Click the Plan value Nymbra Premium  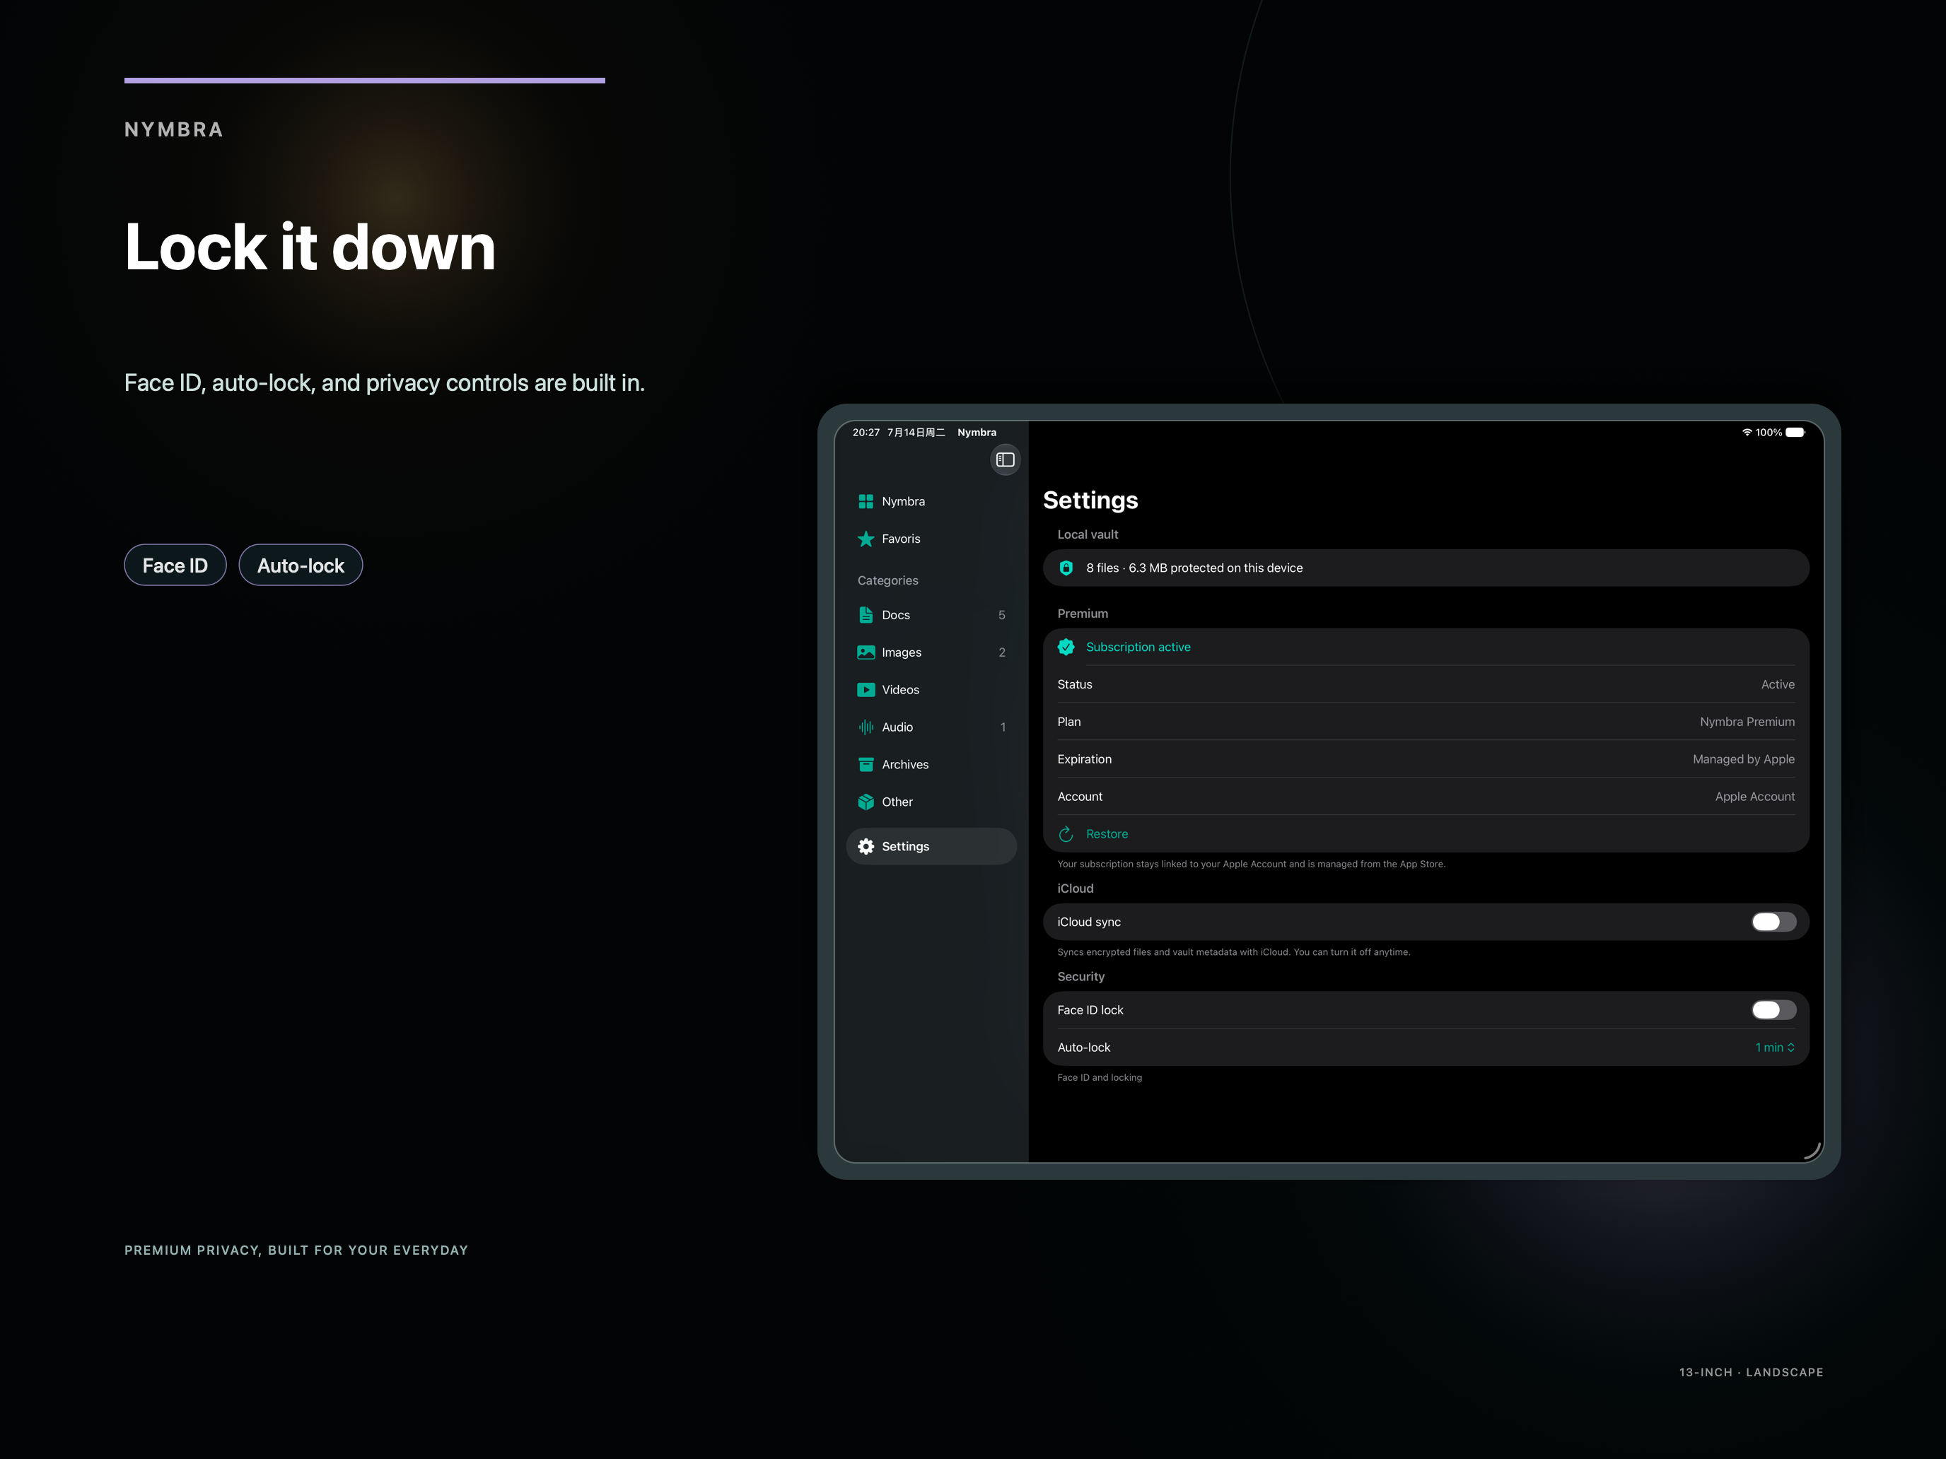click(1747, 722)
